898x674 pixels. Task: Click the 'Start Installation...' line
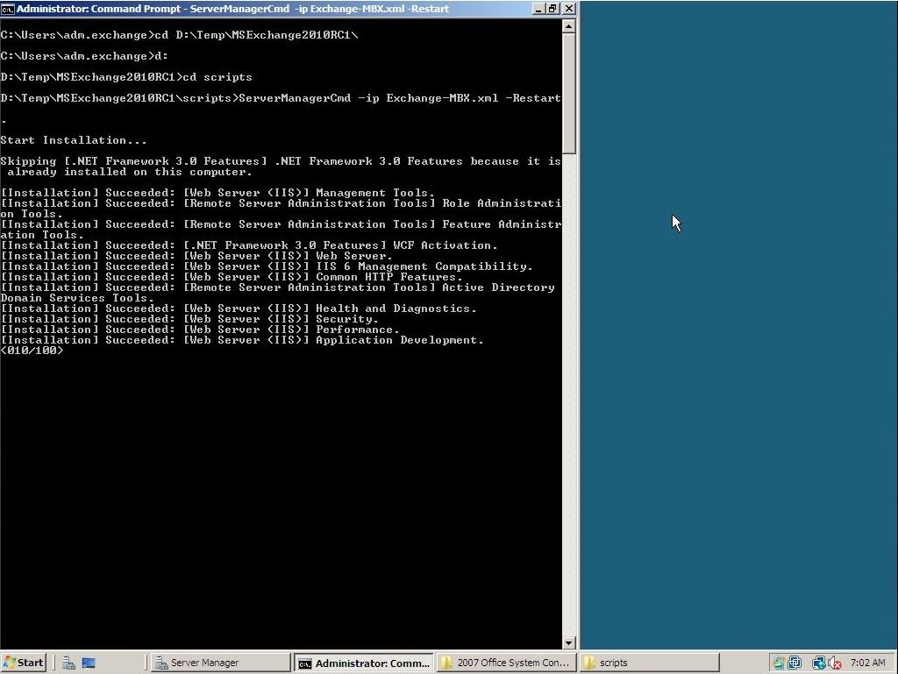(74, 140)
